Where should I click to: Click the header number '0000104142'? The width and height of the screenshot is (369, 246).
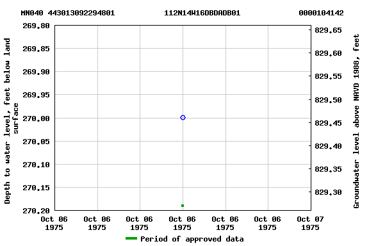click(321, 13)
